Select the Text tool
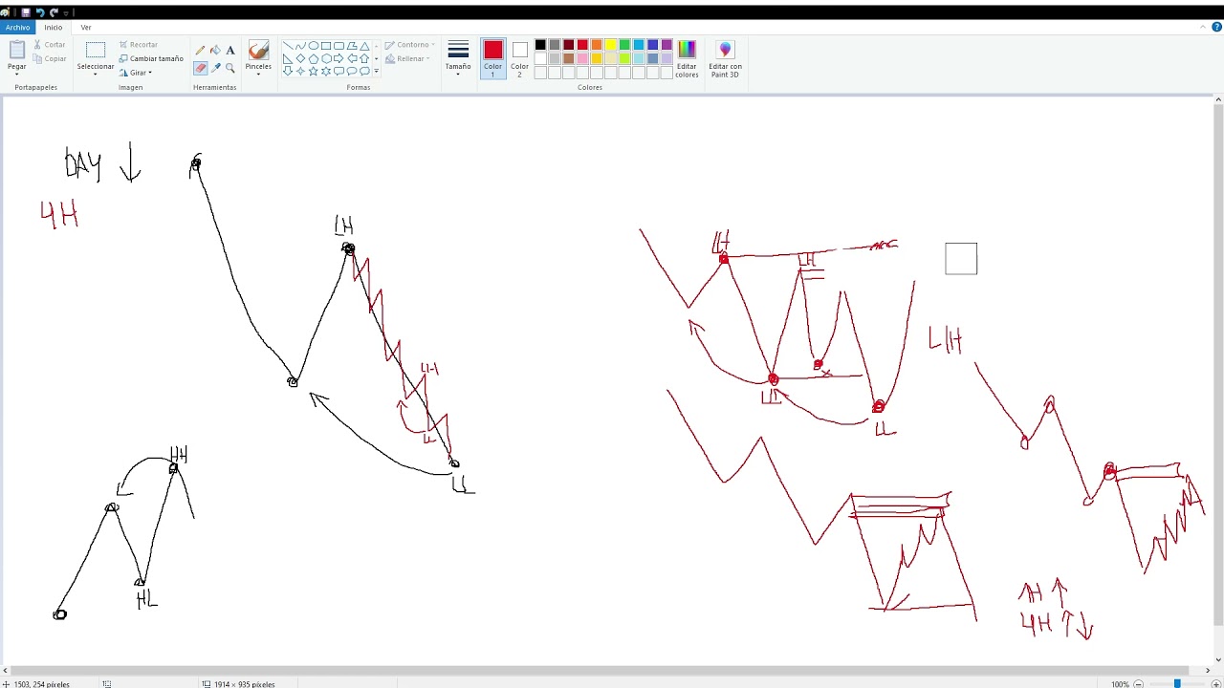Screen dimensions: 1224x688 [x=230, y=51]
